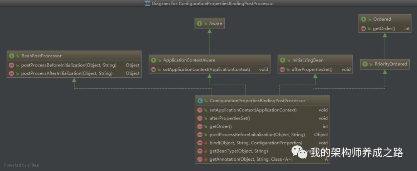The image size is (417, 171).
Task: Click void return type of ApplicationContextAware setApplicationContext
Action: pos(264,69)
